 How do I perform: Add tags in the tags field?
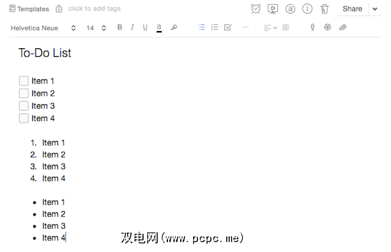pos(95,9)
